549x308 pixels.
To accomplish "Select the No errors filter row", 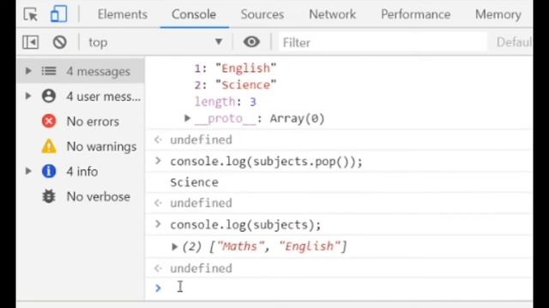I will [81, 121].
